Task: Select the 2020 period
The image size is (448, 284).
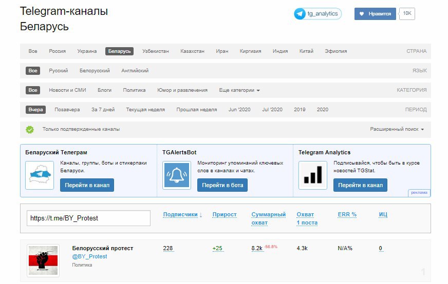Action: (323, 110)
